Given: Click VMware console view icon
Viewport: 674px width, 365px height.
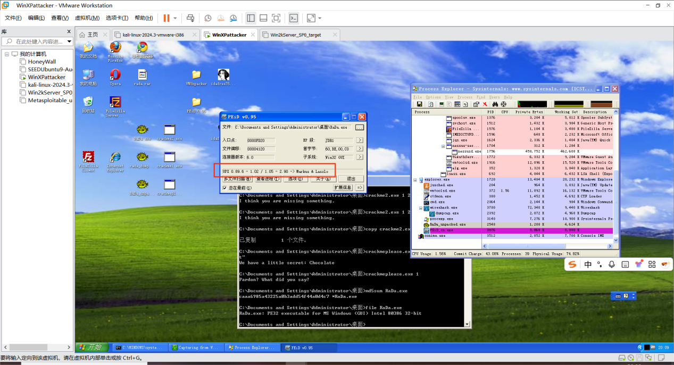Looking at the screenshot, I should click(293, 18).
